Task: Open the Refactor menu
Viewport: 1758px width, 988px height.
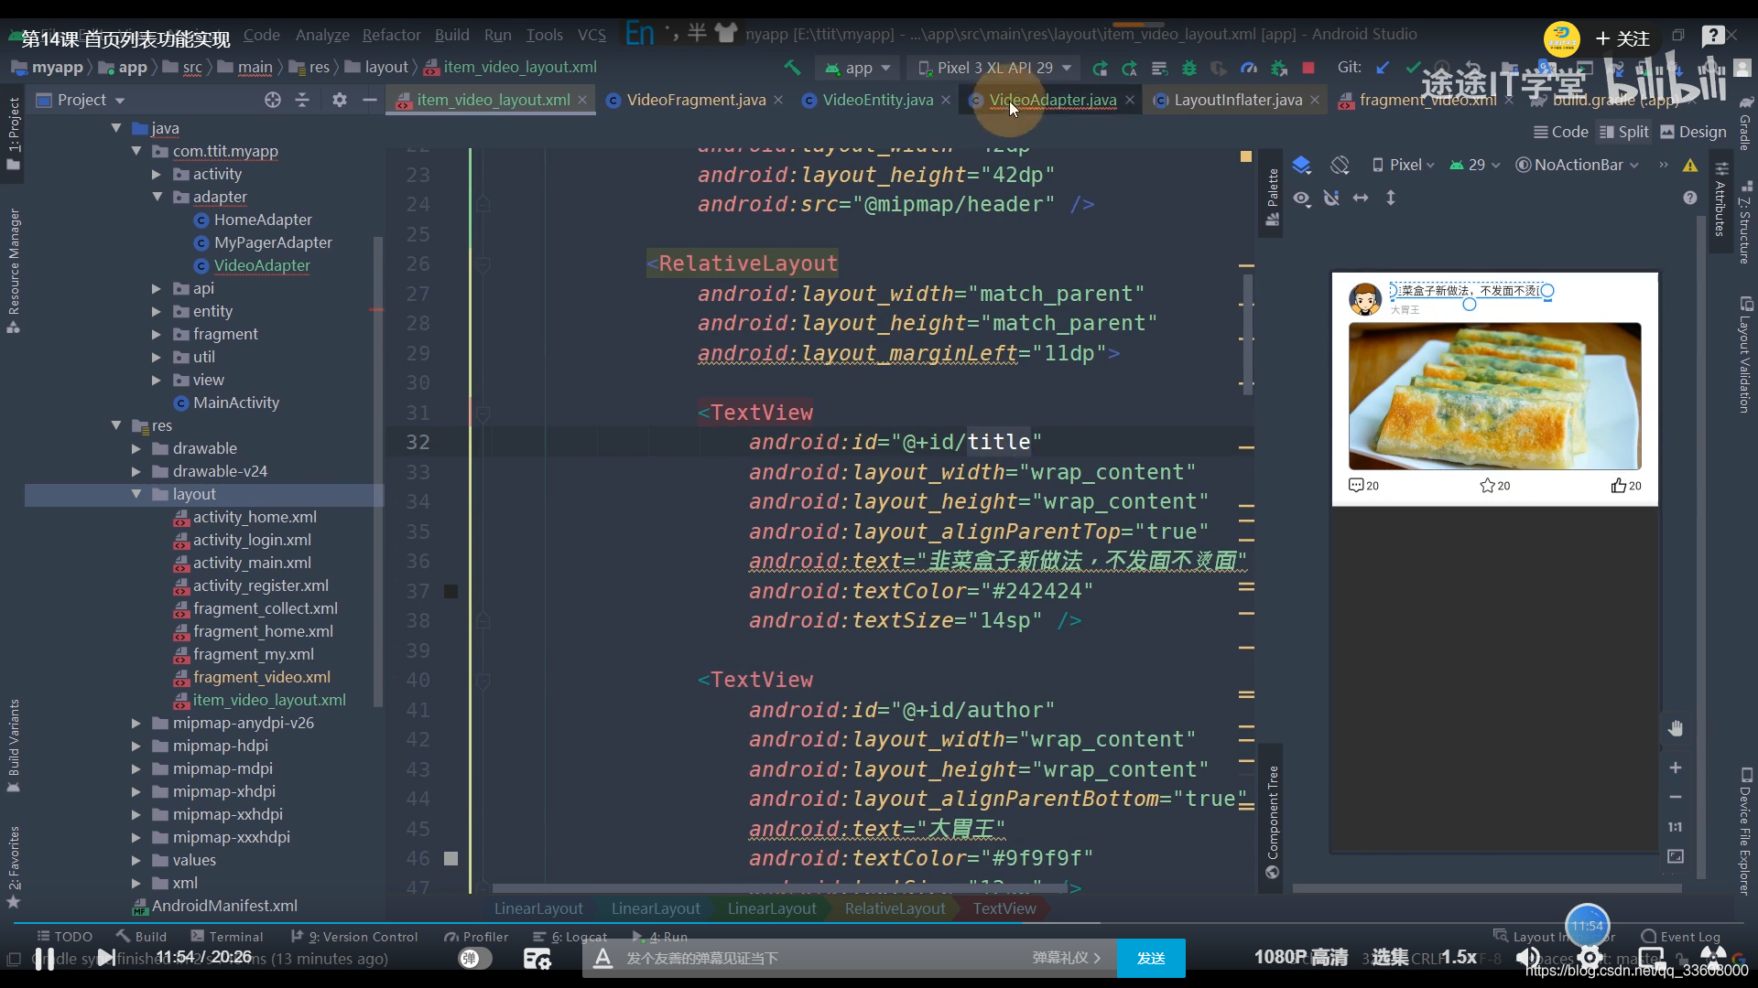Action: pos(391,35)
